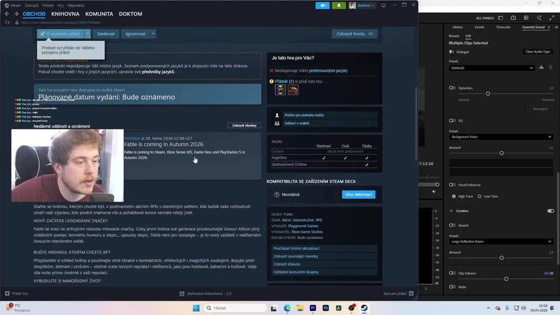This screenshot has height=315, width=560.
Task: Toggle Clip Volume checkbox
Action: (452, 273)
